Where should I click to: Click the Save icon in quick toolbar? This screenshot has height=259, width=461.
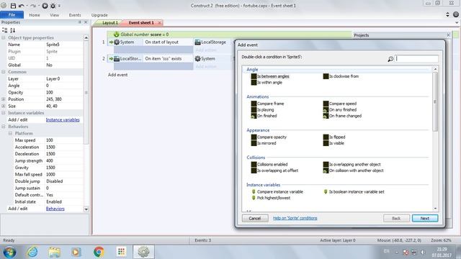click(13, 6)
